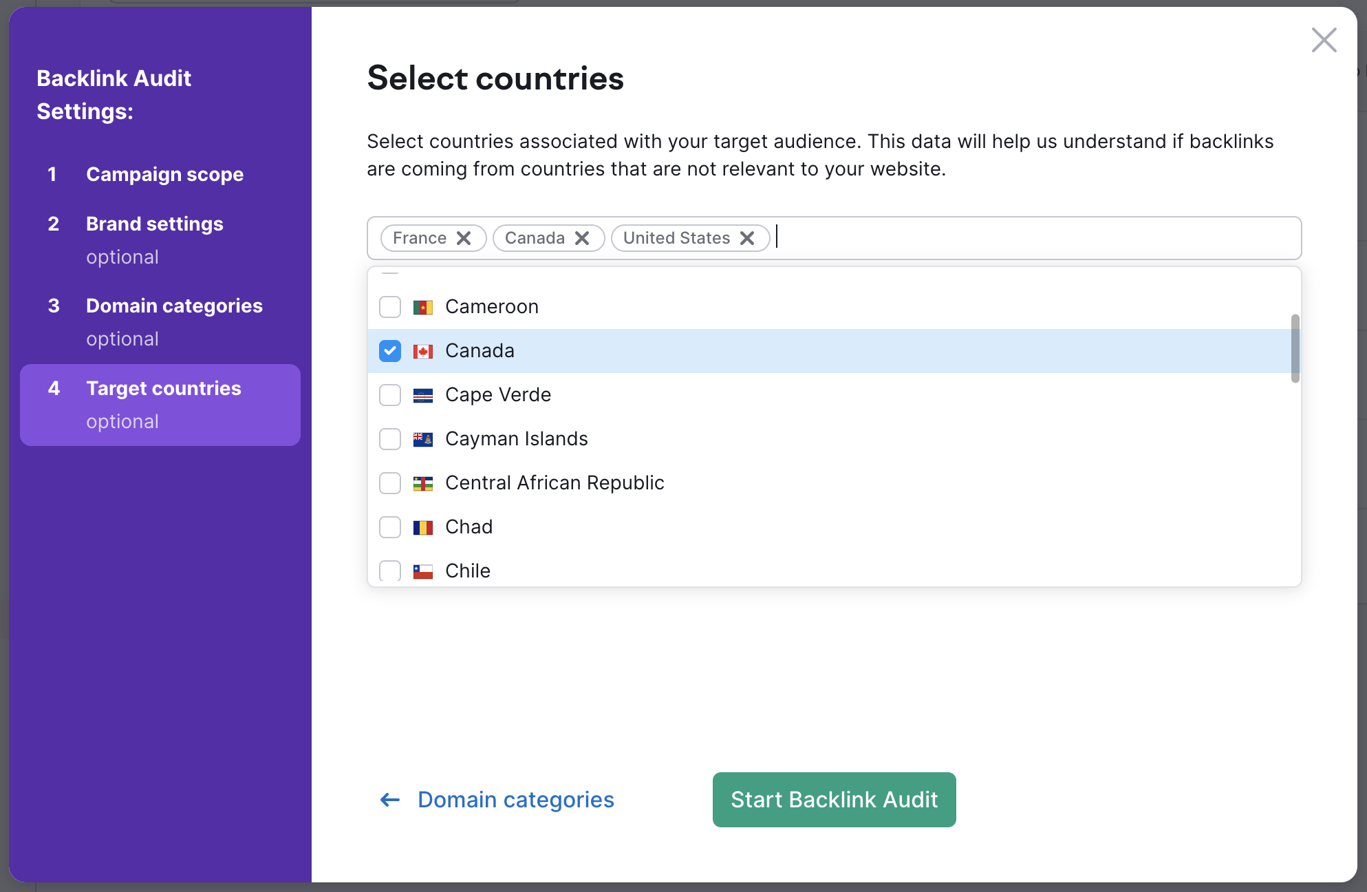
Task: Remove United States from selection
Action: coord(749,238)
